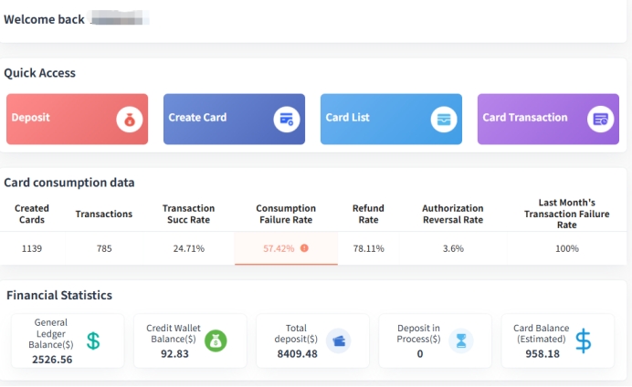Screen dimensions: 632x387
Task: Click the Transaction Succ Rate value 24.71%
Action: tap(189, 248)
